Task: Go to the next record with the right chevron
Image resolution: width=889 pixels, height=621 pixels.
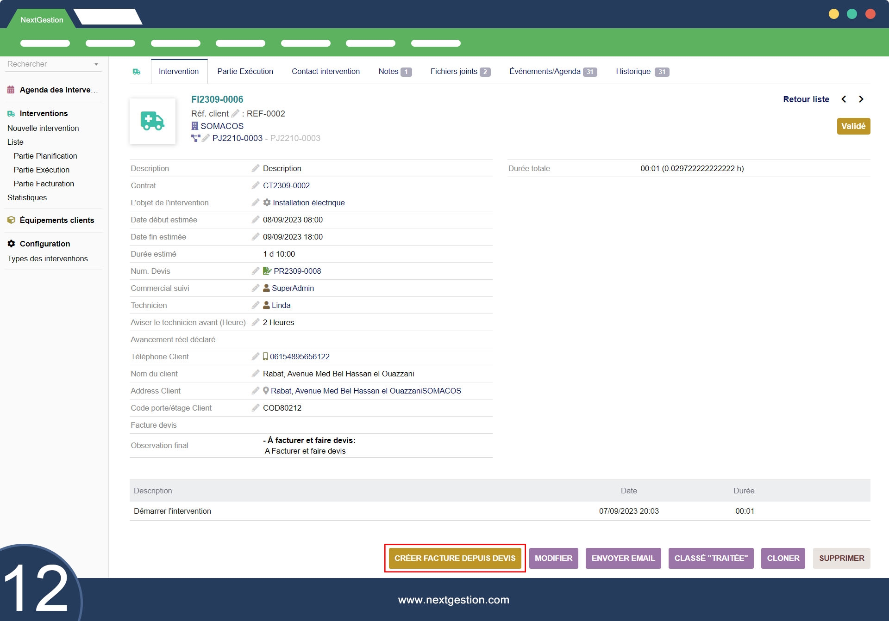Action: (x=861, y=99)
